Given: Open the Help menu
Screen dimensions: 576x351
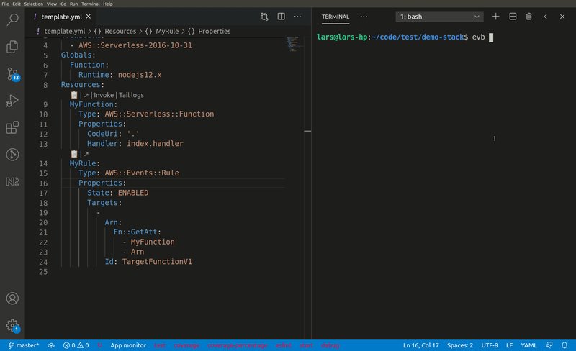Looking at the screenshot, I should tap(107, 4).
